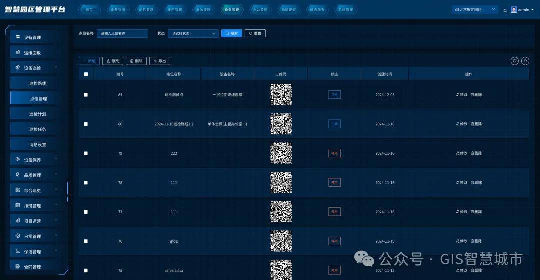This screenshot has height=280, width=540.
Task: Open the admin account dropdown arrow
Action: tap(533, 10)
